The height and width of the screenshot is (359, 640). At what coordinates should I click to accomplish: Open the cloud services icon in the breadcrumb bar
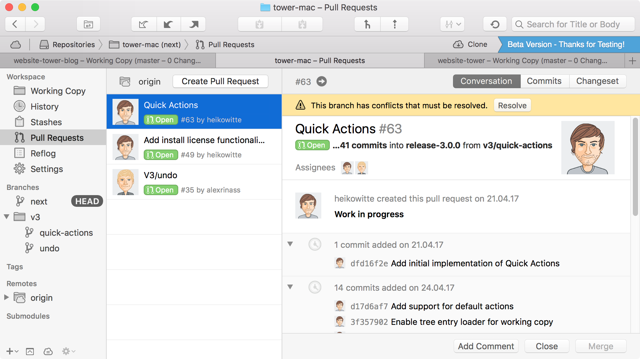16,45
